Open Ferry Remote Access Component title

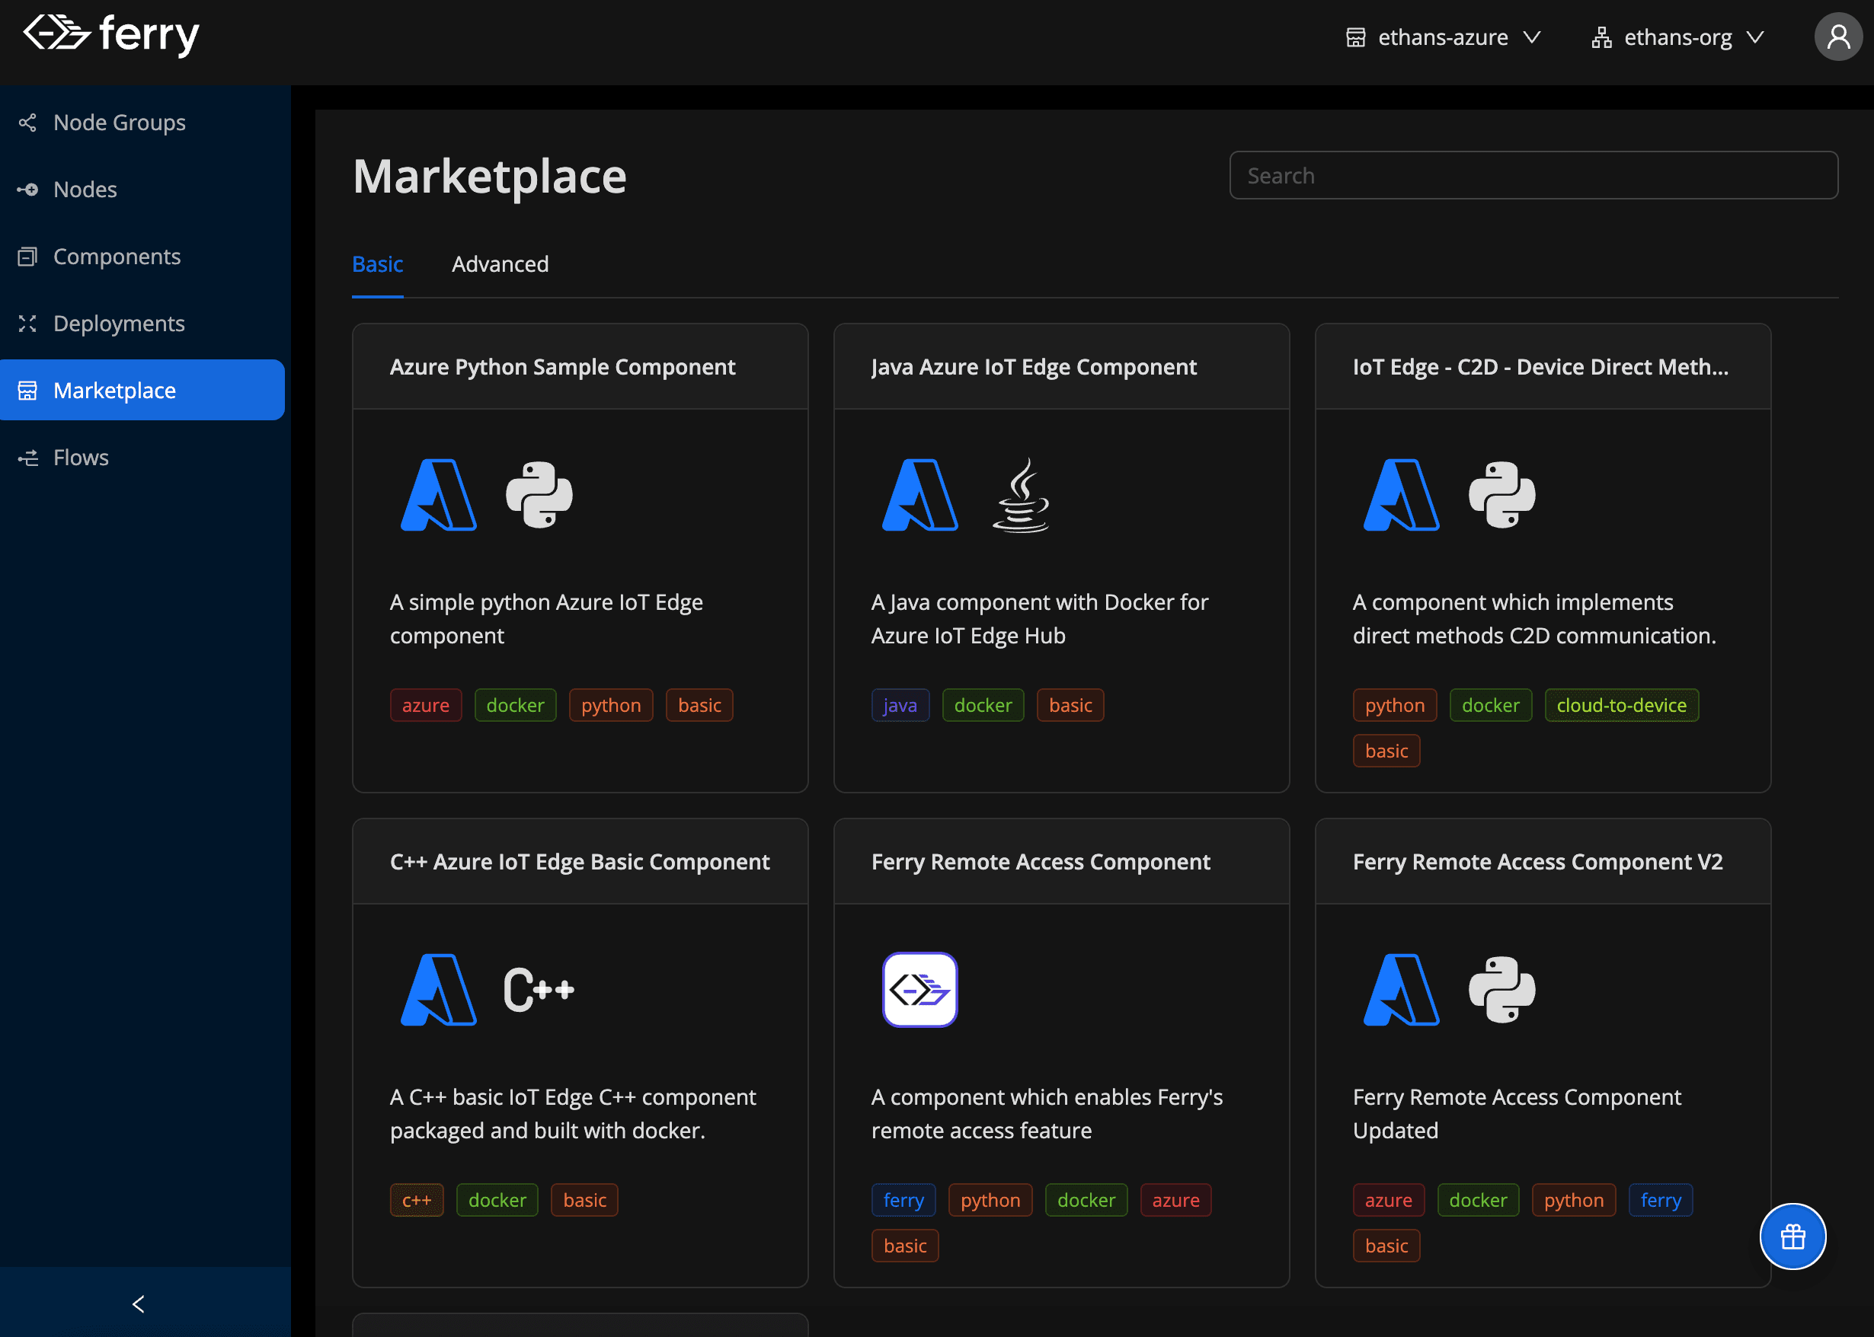click(1041, 862)
